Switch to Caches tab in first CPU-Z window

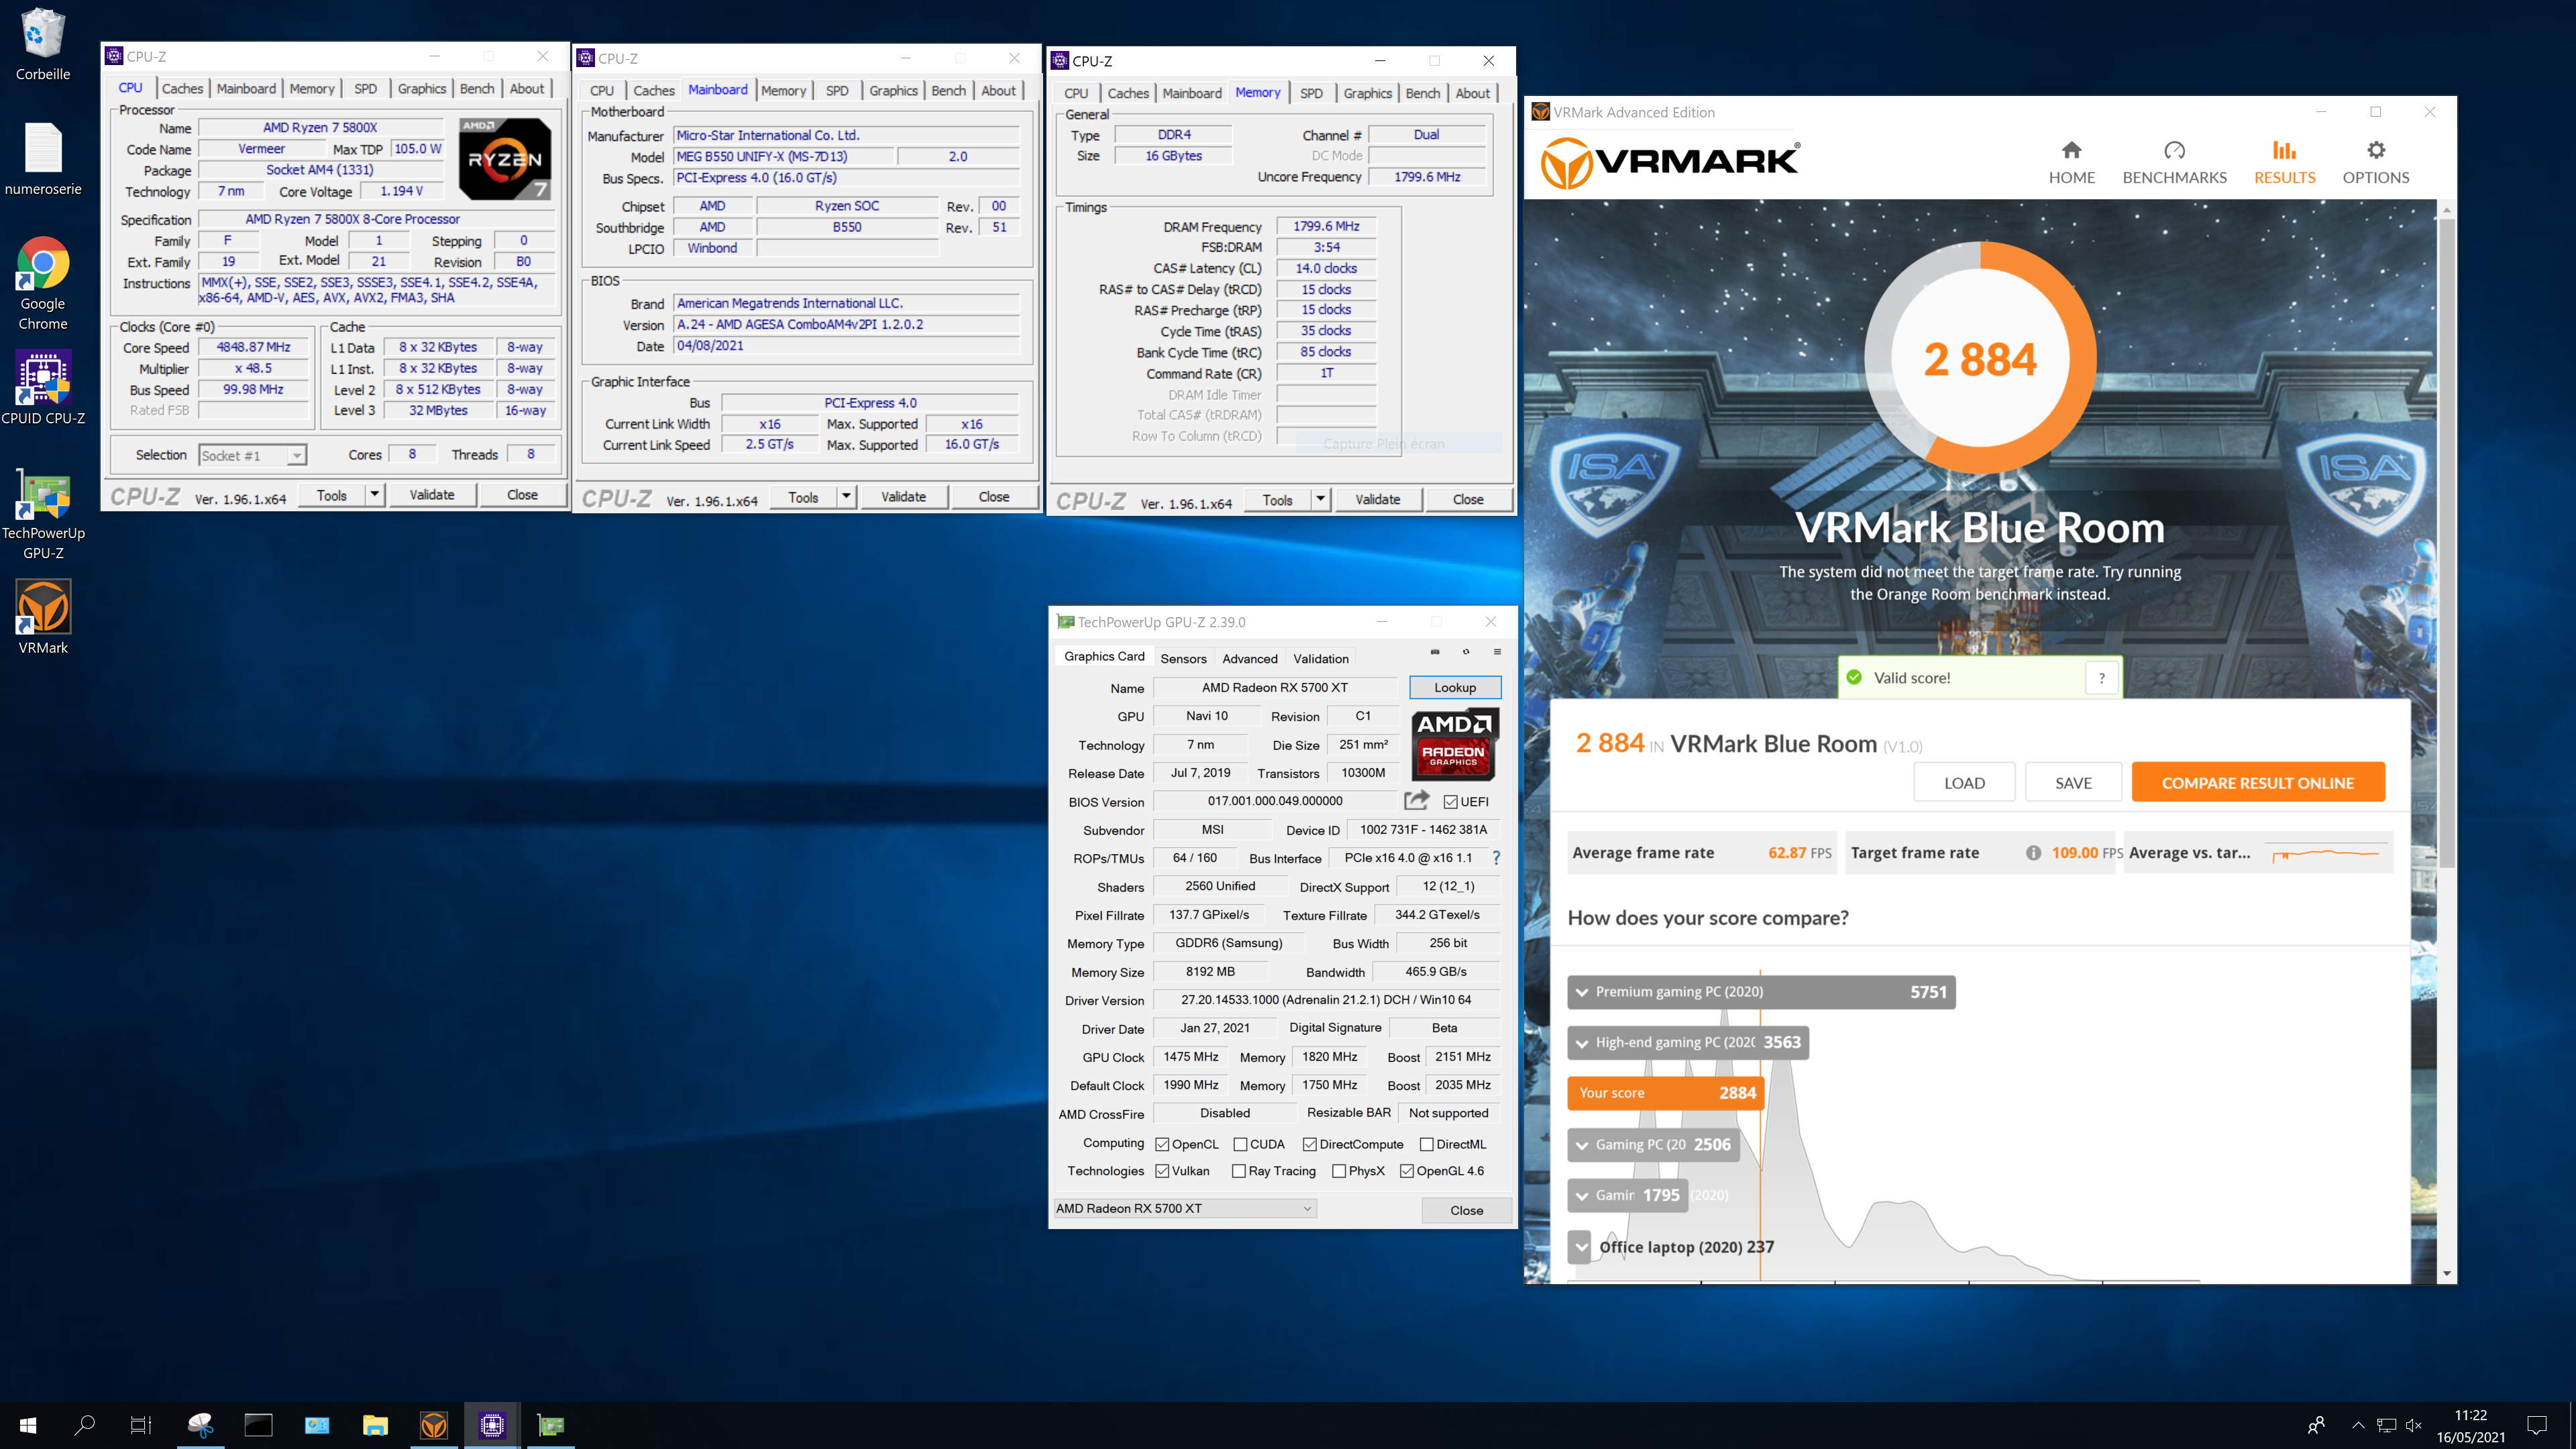[182, 88]
